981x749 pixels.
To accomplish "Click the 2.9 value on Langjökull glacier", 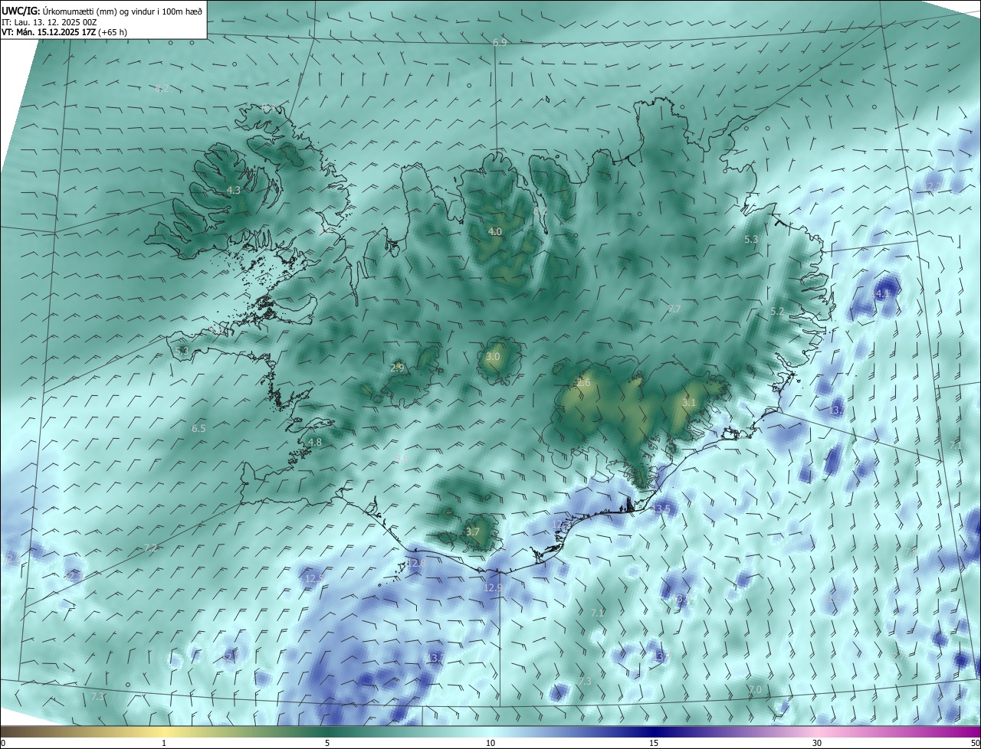I will [x=397, y=368].
